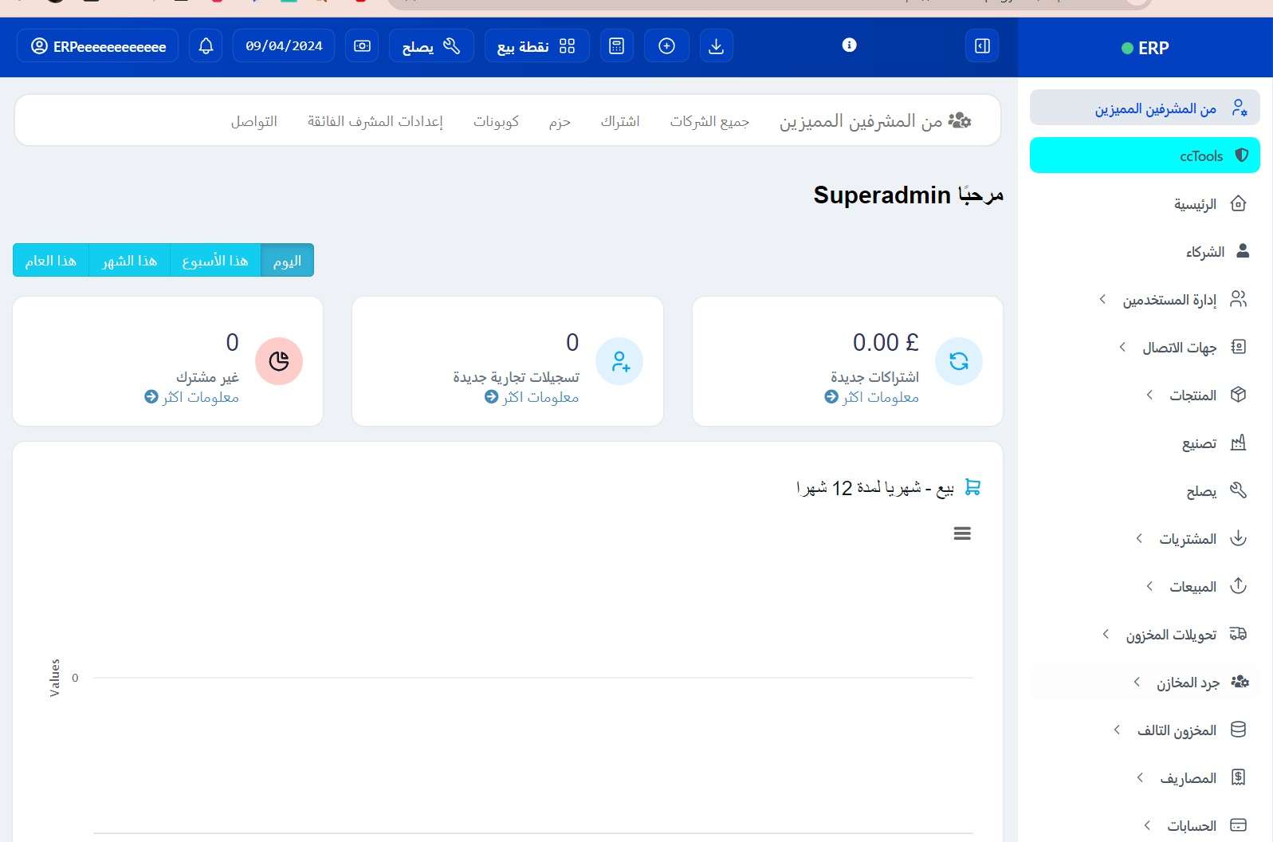Image resolution: width=1273 pixels, height=842 pixels.
Task: Expand المنتجات sidebar menu
Action: click(1192, 395)
